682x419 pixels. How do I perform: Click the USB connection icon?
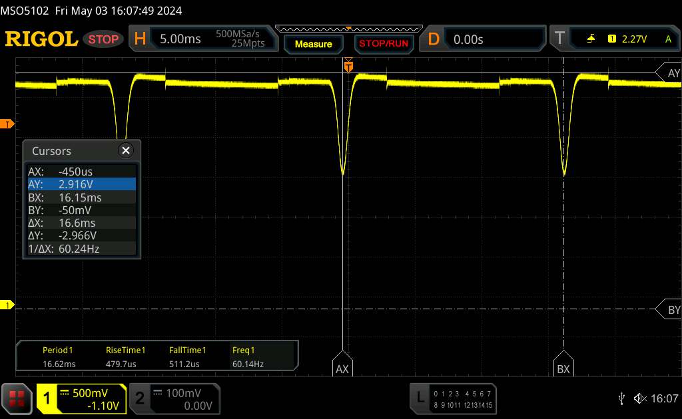click(x=621, y=398)
